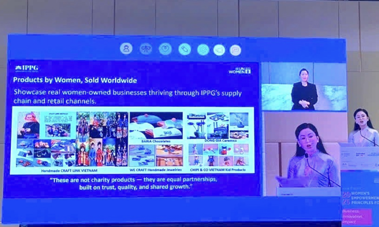Click the Women's Empowerment Principles podium banner
The image size is (379, 227).
pyautogui.click(x=360, y=201)
